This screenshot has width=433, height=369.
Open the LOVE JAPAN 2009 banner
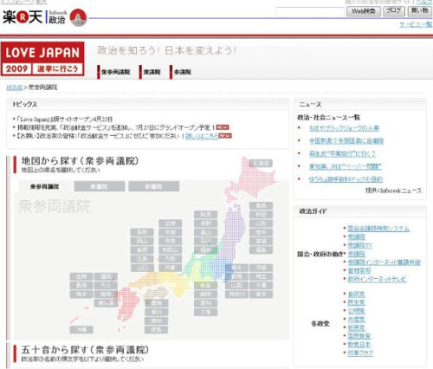click(x=42, y=59)
